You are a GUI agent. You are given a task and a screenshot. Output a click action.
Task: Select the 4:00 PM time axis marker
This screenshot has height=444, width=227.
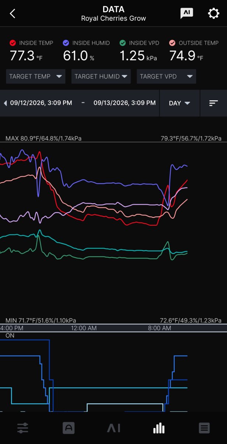[12, 328]
